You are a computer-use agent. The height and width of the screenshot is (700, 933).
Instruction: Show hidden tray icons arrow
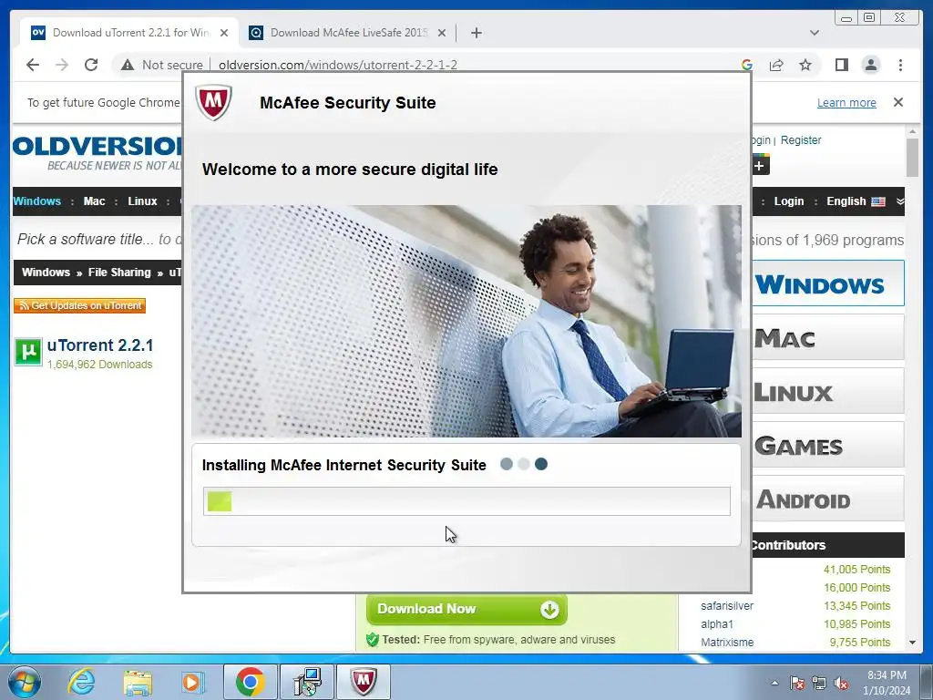click(774, 684)
